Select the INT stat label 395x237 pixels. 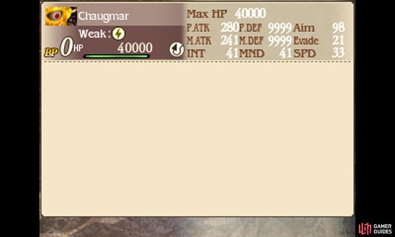point(196,54)
